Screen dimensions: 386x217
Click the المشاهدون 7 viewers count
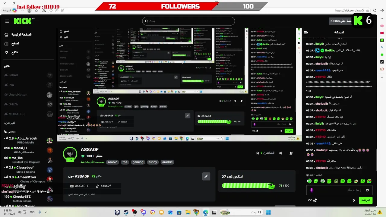click(x=265, y=153)
